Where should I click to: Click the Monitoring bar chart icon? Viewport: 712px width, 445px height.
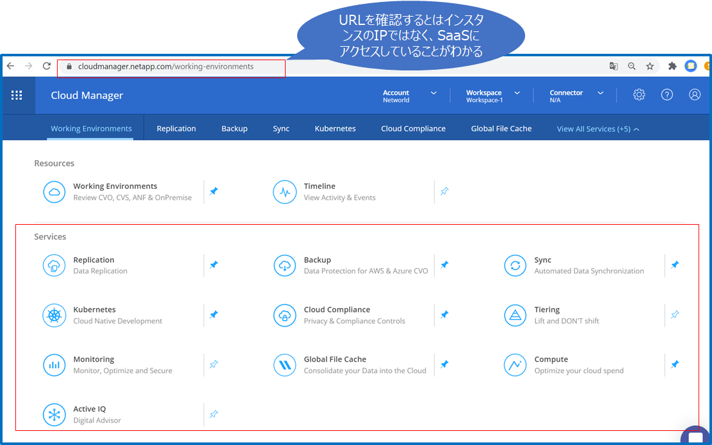pyautogui.click(x=54, y=364)
